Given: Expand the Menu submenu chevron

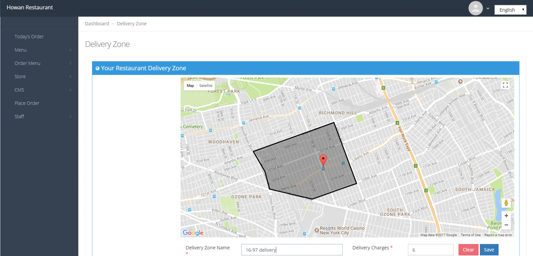Looking at the screenshot, I should tap(70, 50).
